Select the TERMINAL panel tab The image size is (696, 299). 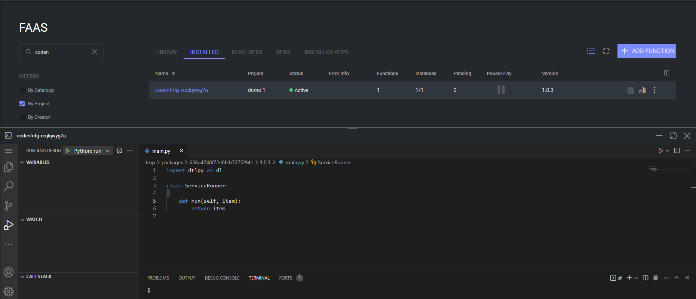259,278
